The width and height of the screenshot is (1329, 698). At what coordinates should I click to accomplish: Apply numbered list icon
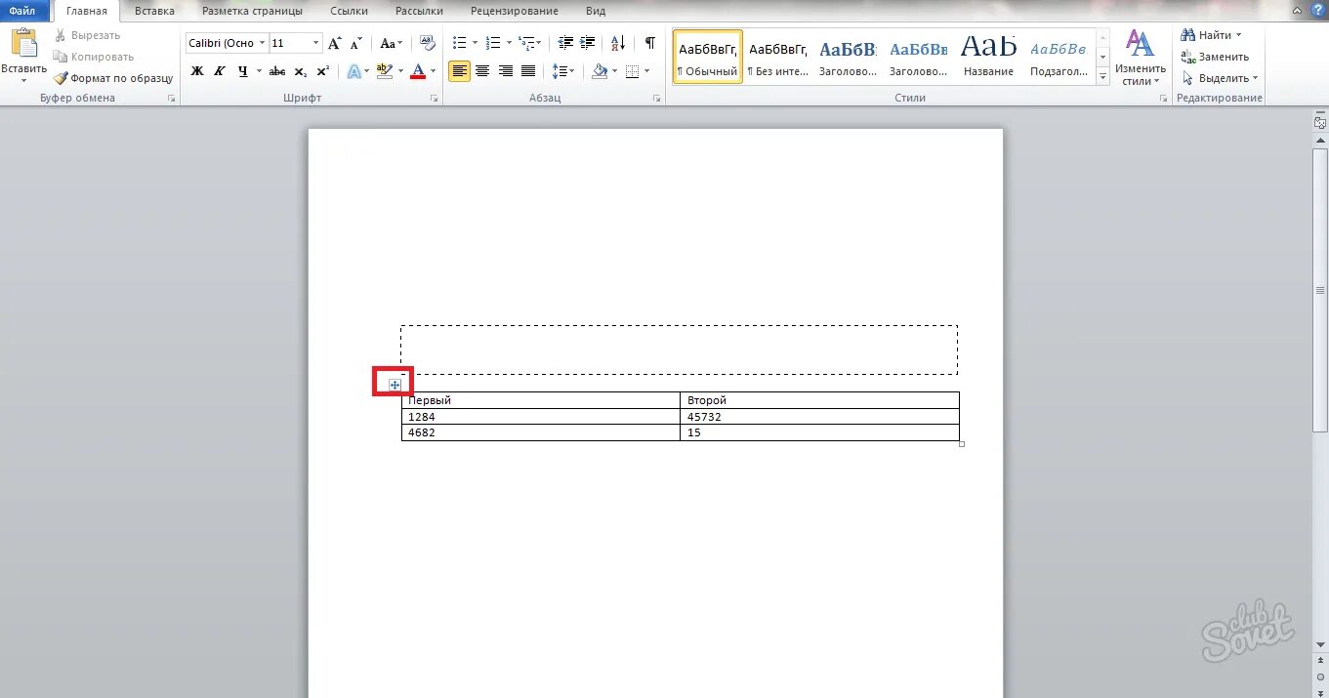(x=493, y=43)
